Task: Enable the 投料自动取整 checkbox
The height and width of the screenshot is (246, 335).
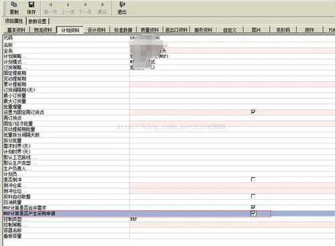Action: 253,196
